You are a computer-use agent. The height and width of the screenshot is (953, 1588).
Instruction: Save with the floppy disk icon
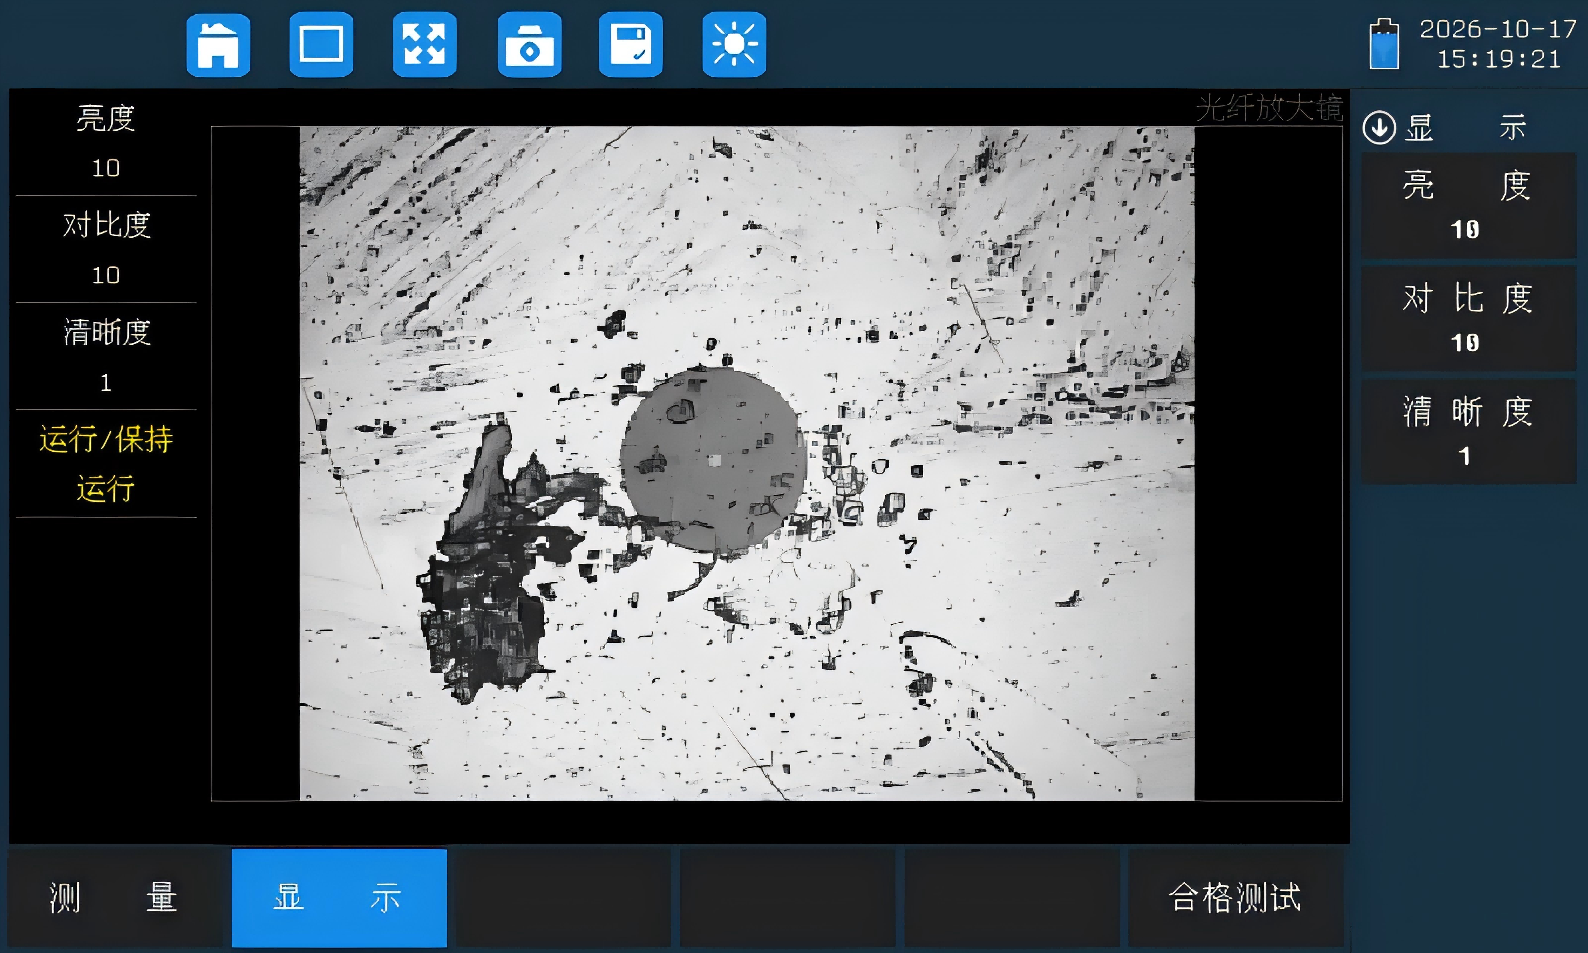pyautogui.click(x=631, y=44)
